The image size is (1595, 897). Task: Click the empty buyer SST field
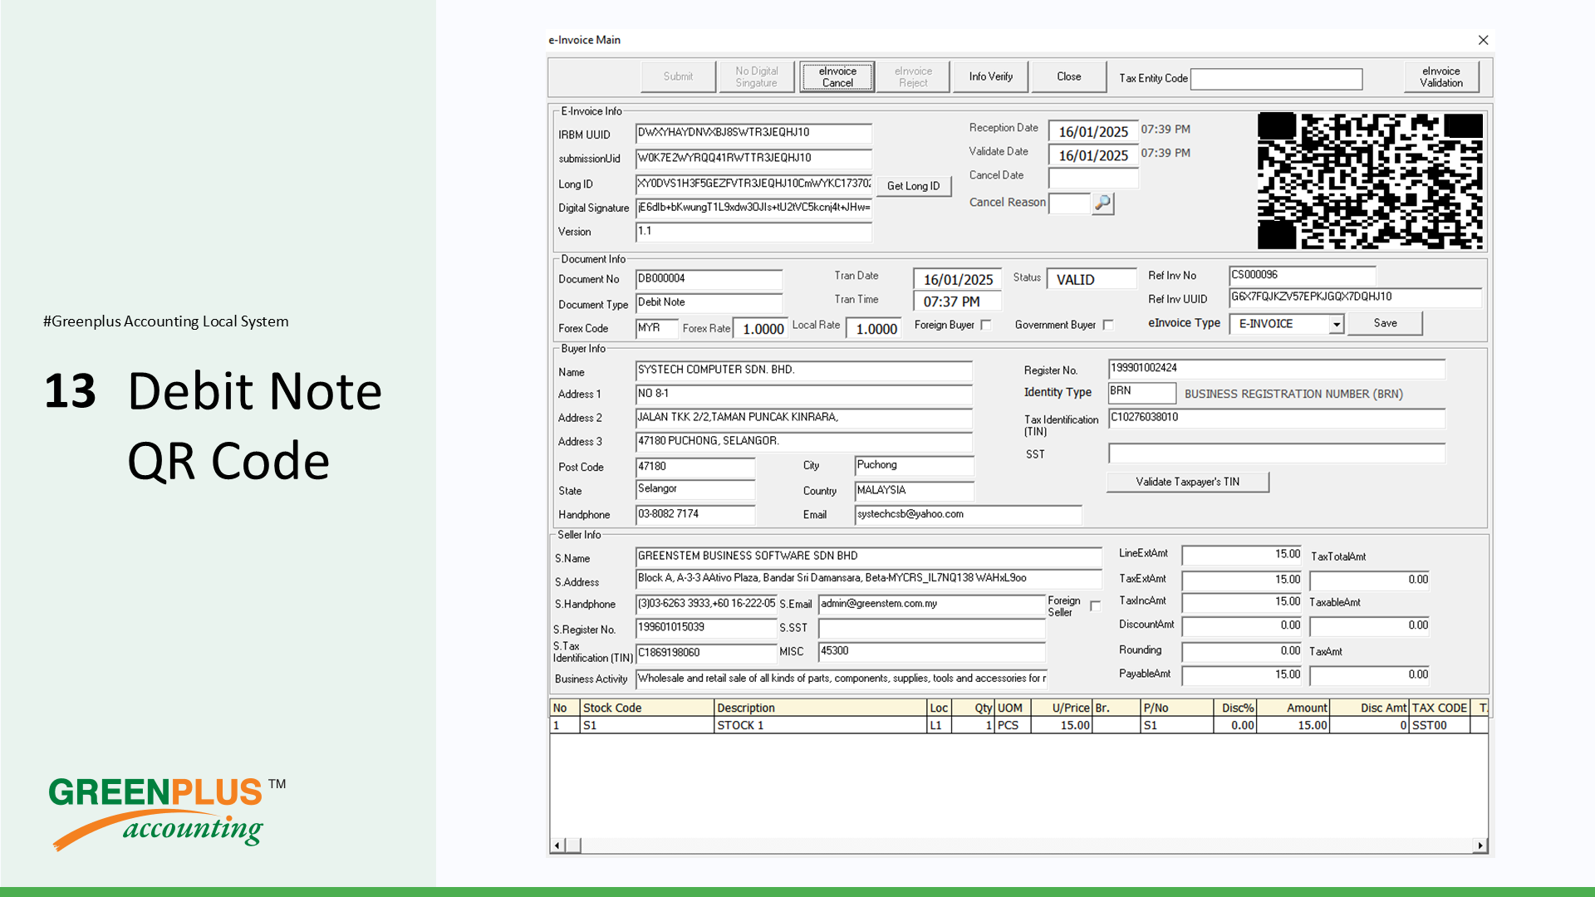[1276, 453]
